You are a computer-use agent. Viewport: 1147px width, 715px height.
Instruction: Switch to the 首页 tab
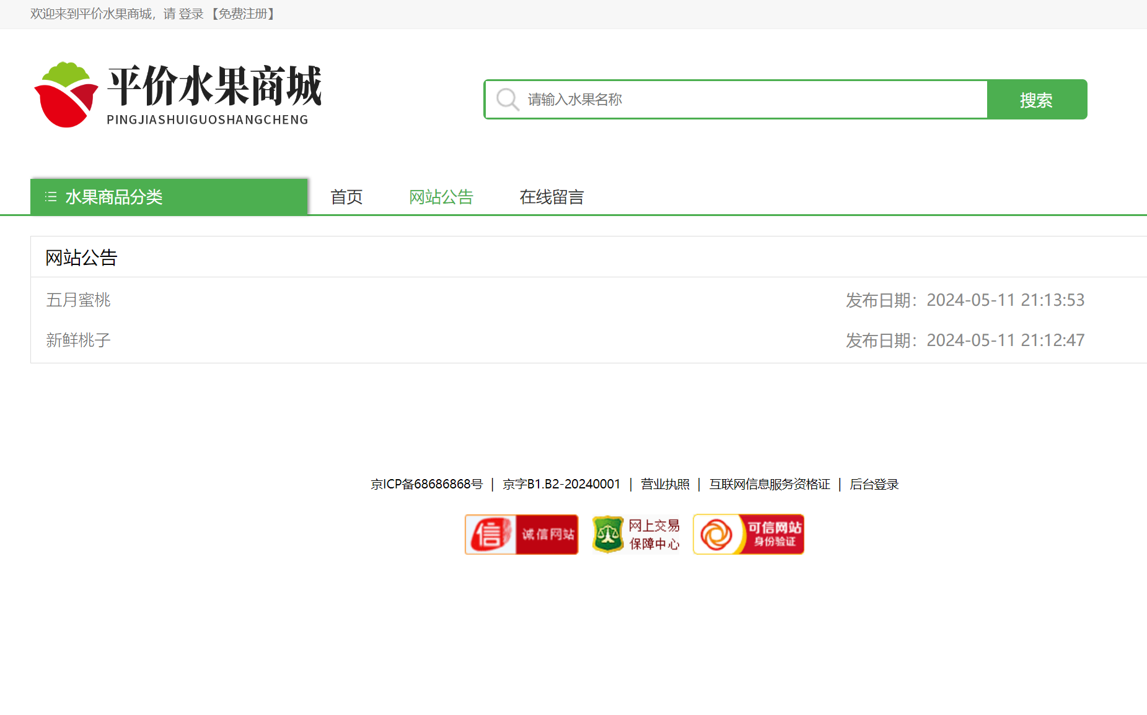coord(346,197)
